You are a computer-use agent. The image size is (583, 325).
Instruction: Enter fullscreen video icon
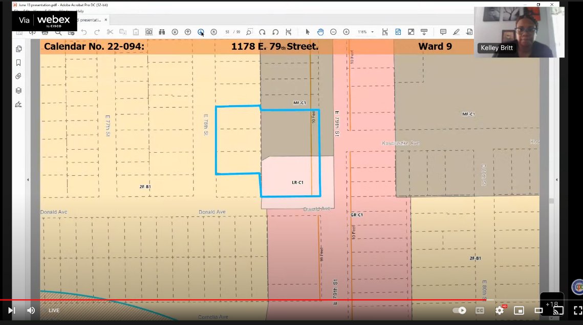(x=577, y=310)
